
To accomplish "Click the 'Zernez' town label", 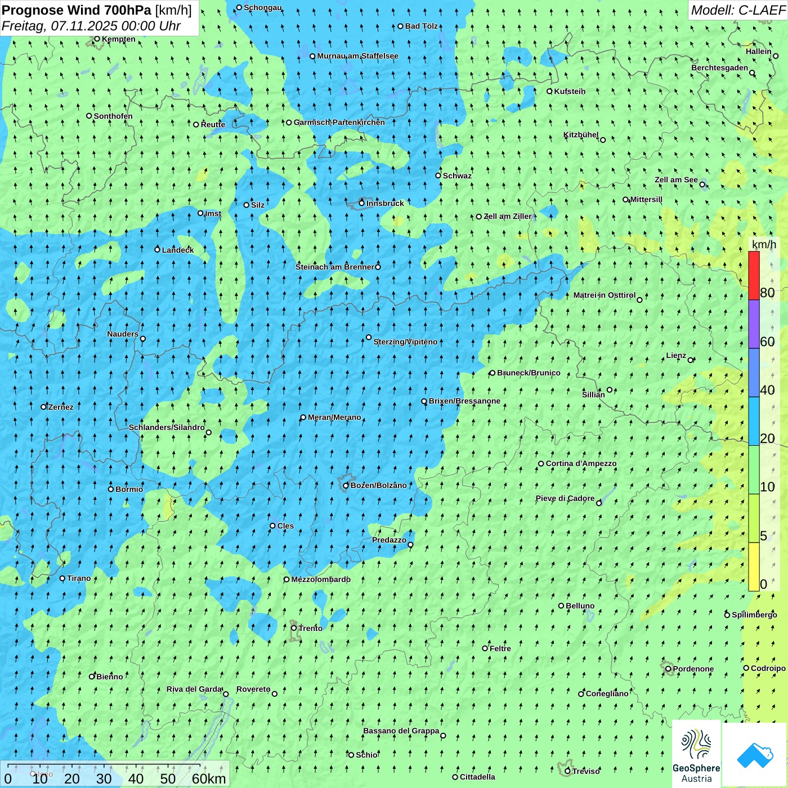I will [61, 407].
